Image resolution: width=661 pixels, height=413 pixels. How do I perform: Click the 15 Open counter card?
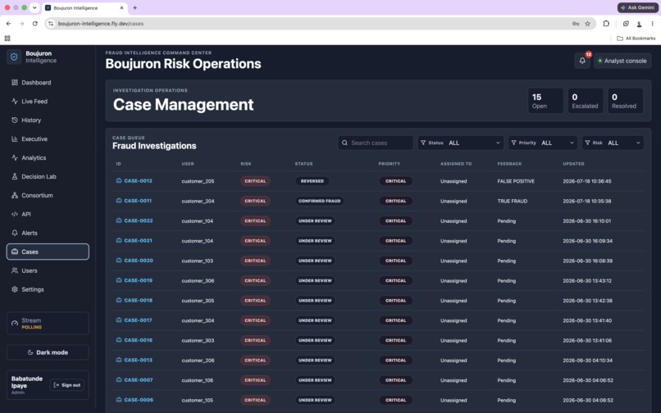(x=545, y=101)
